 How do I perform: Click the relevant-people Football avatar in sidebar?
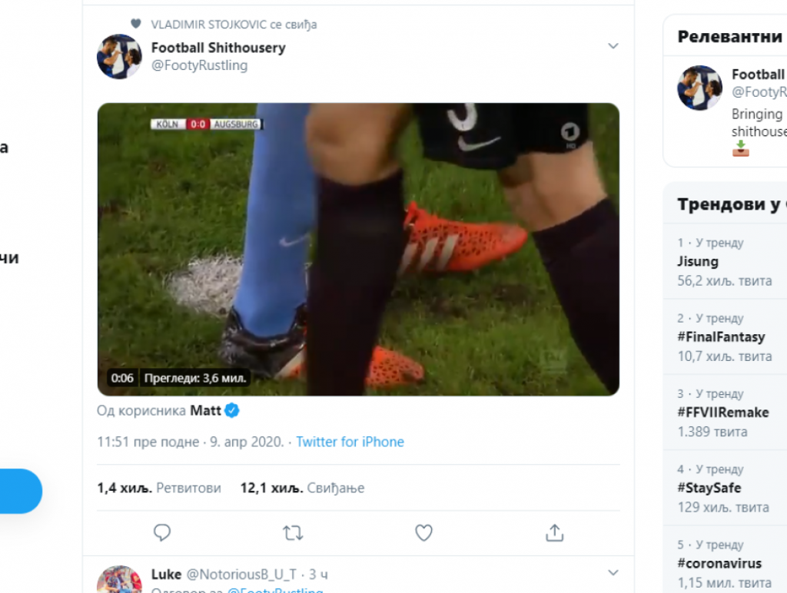[x=699, y=88]
